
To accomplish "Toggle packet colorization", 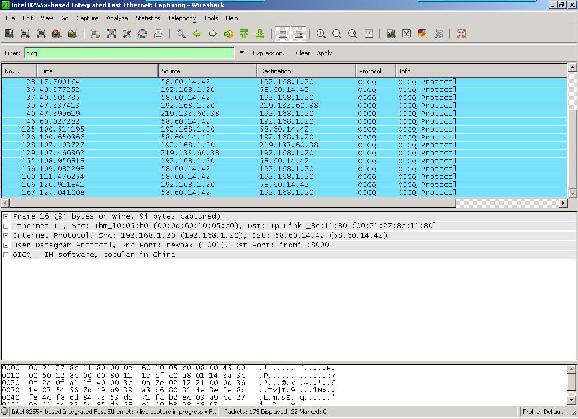I will pos(283,34).
